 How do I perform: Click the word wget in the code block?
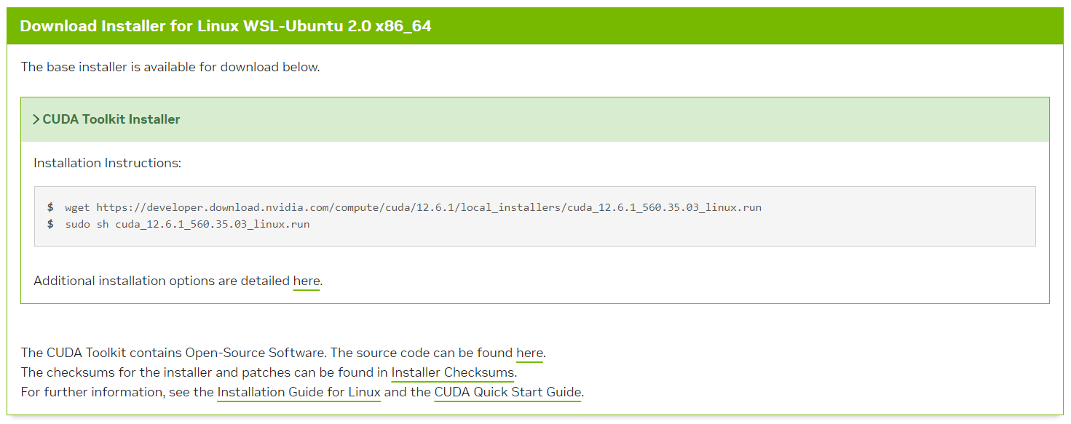point(77,207)
